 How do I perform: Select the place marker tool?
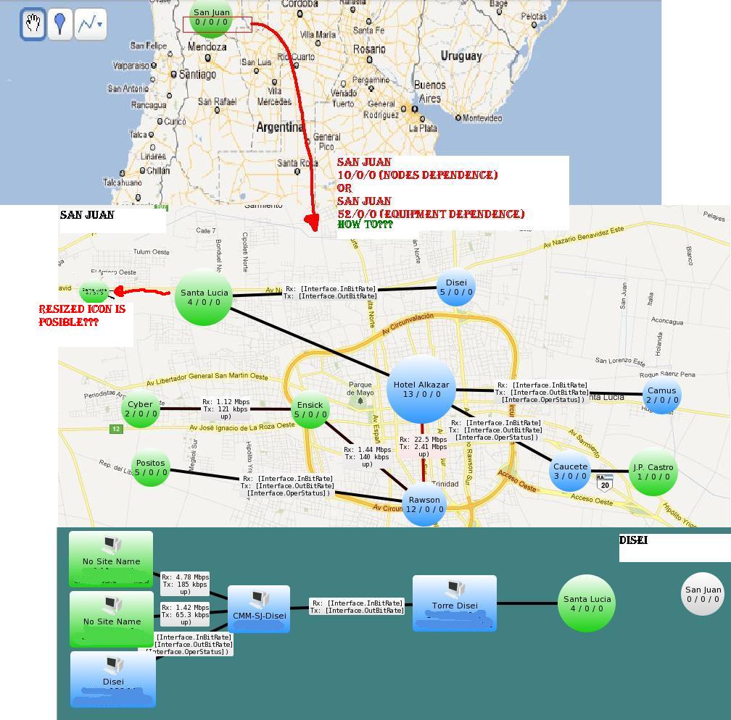[59, 23]
